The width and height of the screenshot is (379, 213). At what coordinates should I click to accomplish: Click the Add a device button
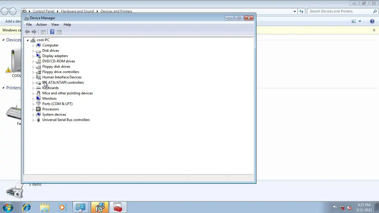(x=12, y=21)
